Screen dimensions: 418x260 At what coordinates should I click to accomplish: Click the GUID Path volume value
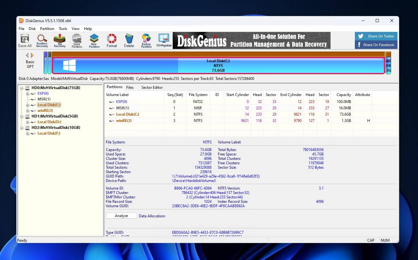[x=216, y=176]
